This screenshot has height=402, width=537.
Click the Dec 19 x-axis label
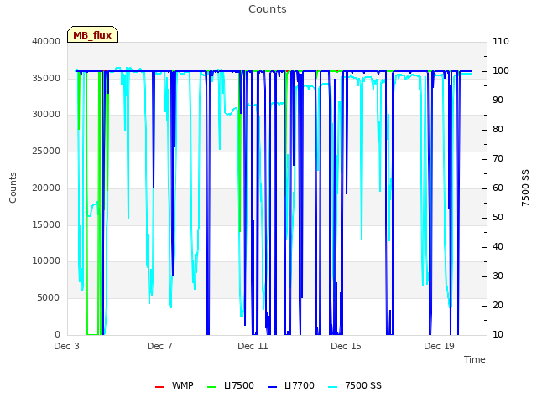tap(439, 346)
